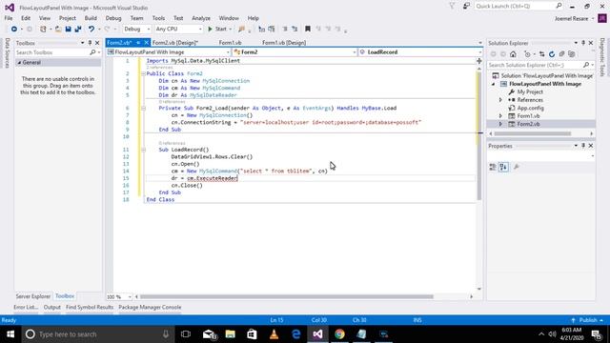610x343 pixels.
Task: Toggle pin on the Form2.vb tab
Action: 138,43
